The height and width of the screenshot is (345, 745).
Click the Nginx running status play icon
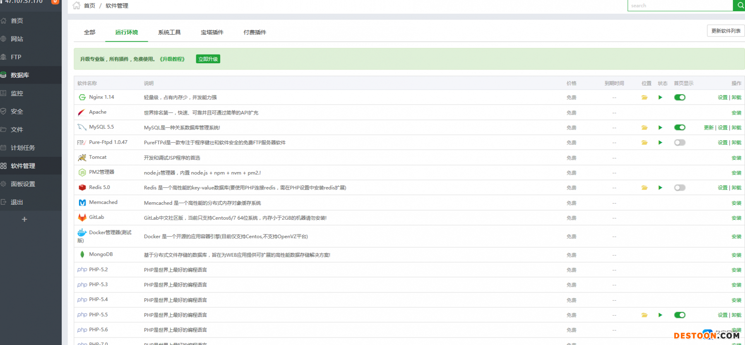pos(660,98)
